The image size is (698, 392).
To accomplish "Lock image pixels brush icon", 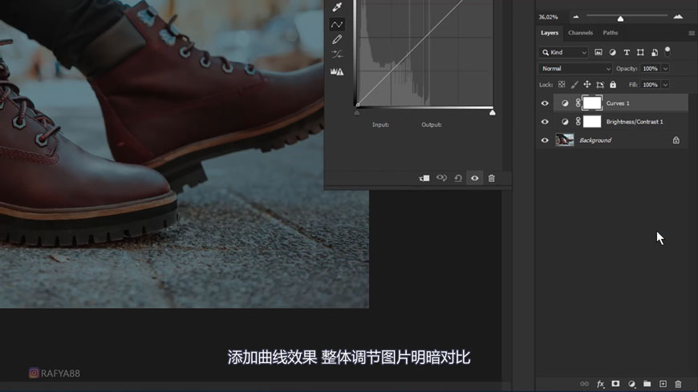I will 574,84.
